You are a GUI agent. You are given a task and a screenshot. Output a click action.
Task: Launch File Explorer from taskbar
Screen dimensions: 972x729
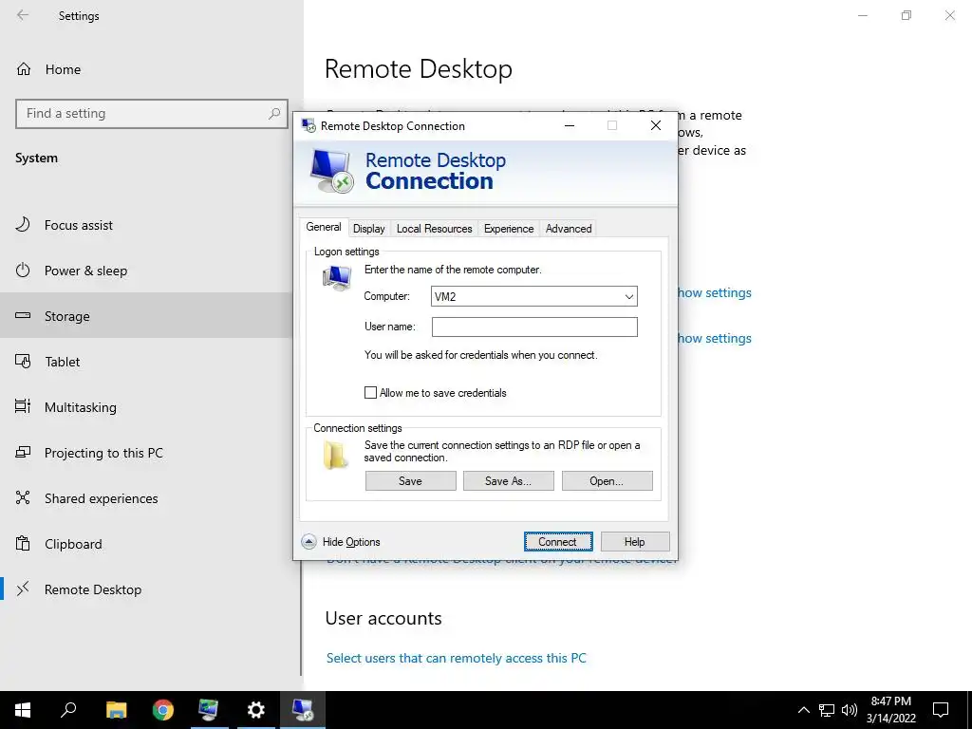tap(116, 710)
